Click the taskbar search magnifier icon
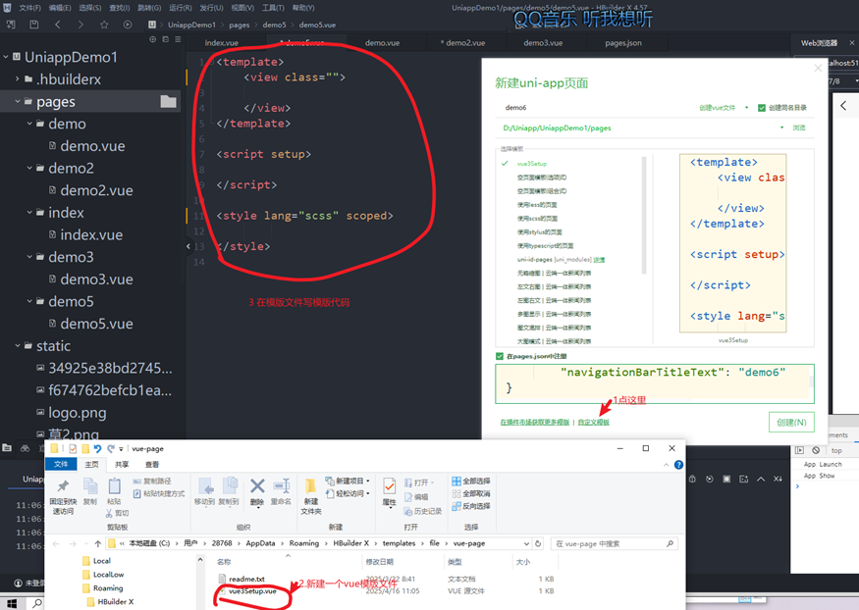 pos(36,603)
